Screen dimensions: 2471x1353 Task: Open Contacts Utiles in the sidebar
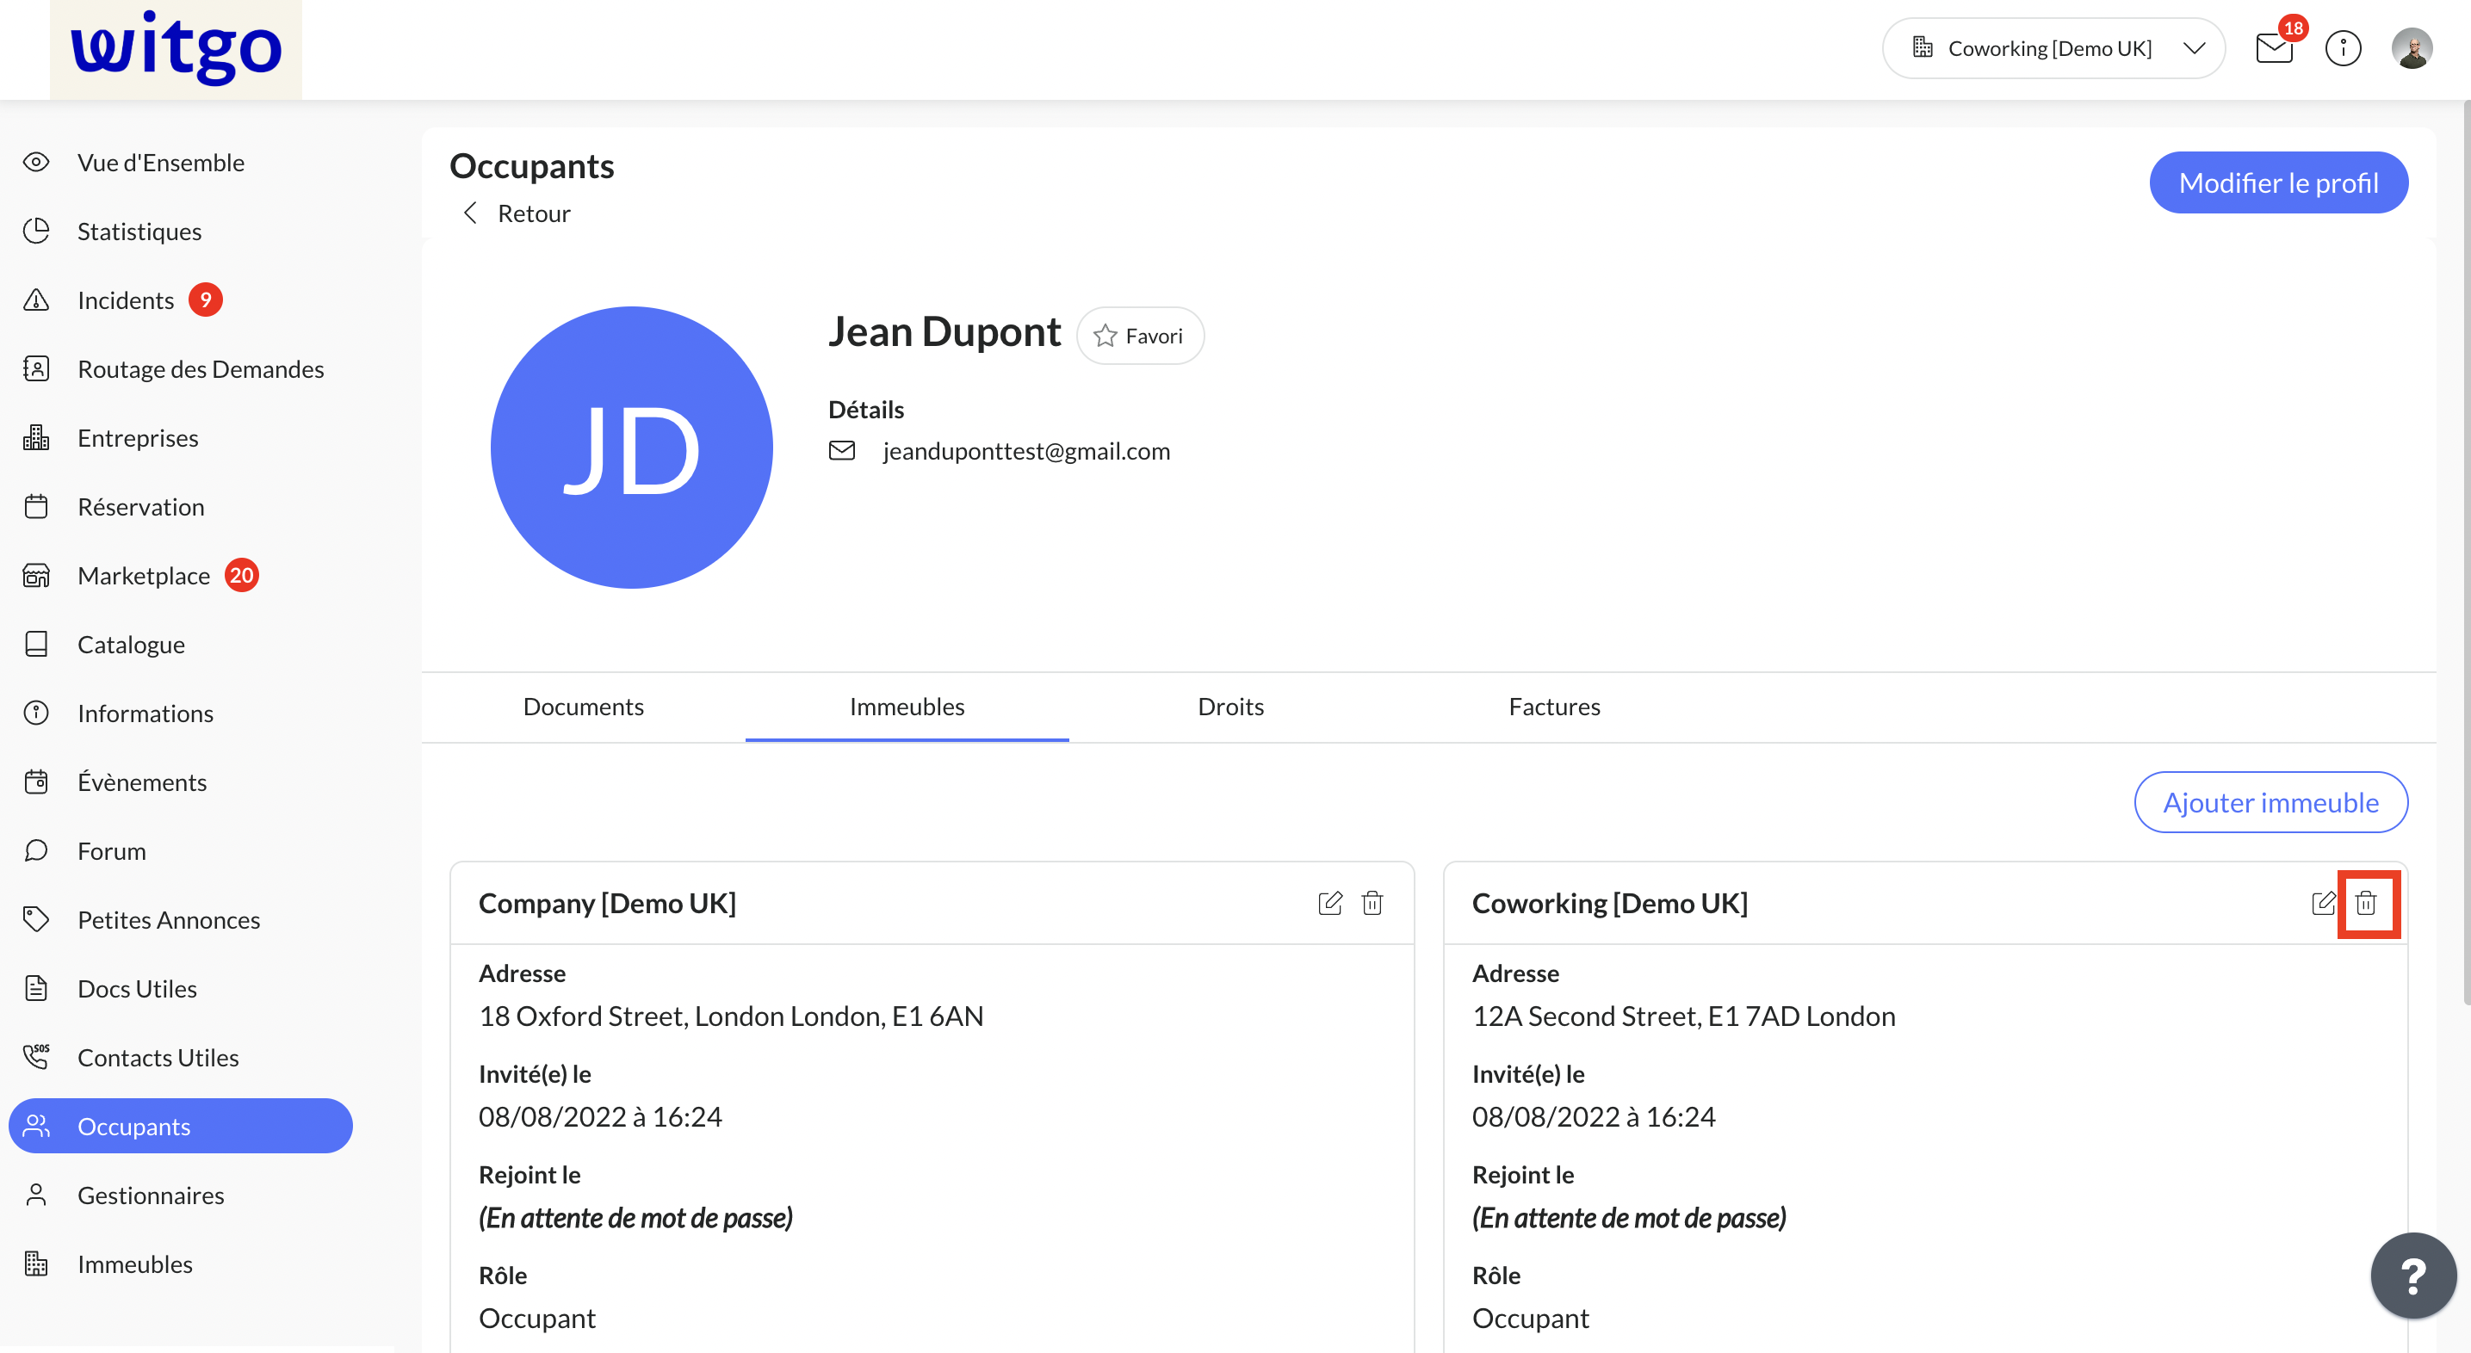point(158,1057)
